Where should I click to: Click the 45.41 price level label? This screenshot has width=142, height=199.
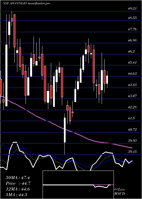(x=132, y=63)
